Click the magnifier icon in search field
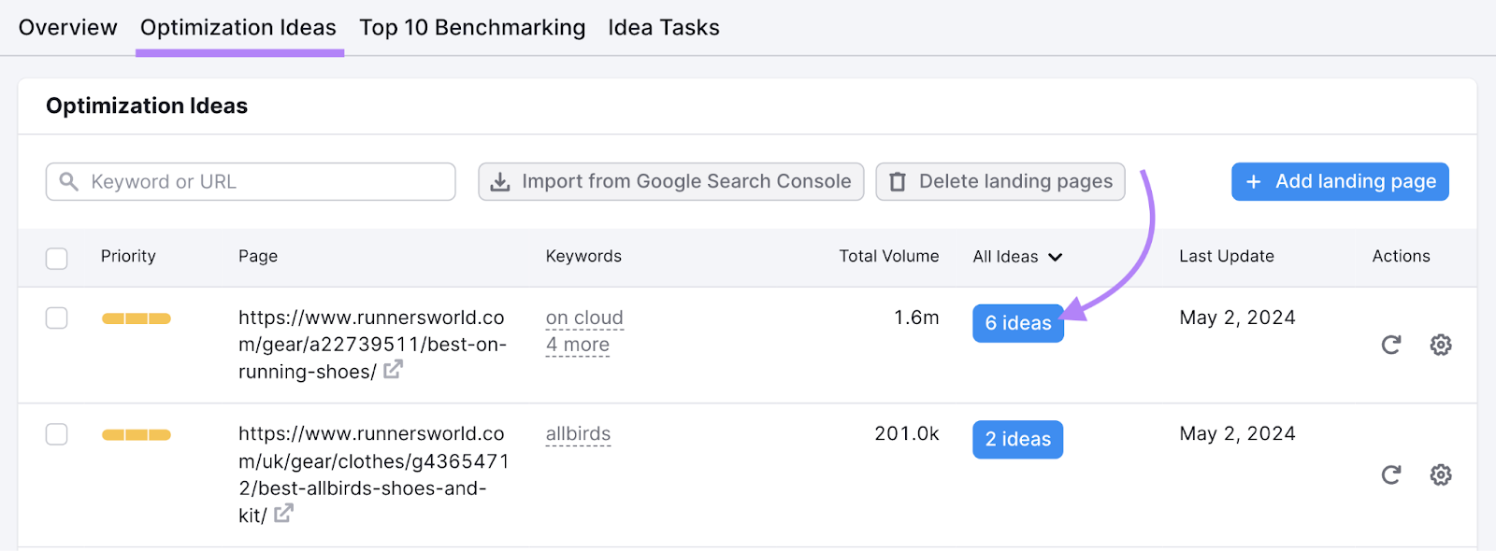This screenshot has height=551, width=1496. tap(68, 181)
